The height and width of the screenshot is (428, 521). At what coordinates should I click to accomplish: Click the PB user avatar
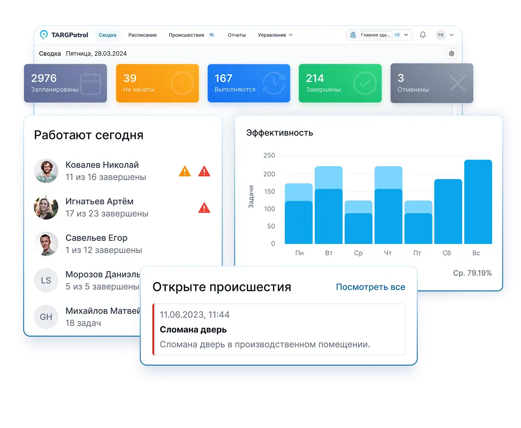pos(441,35)
